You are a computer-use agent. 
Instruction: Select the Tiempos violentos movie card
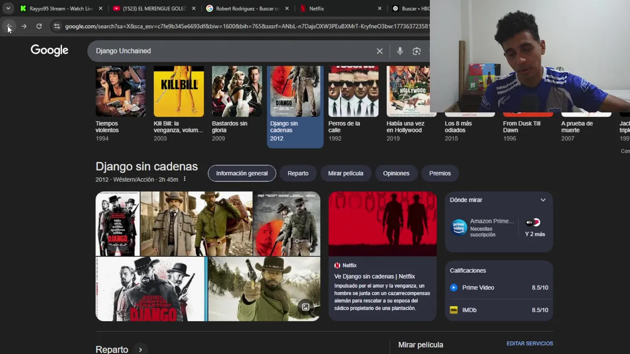coord(121,104)
